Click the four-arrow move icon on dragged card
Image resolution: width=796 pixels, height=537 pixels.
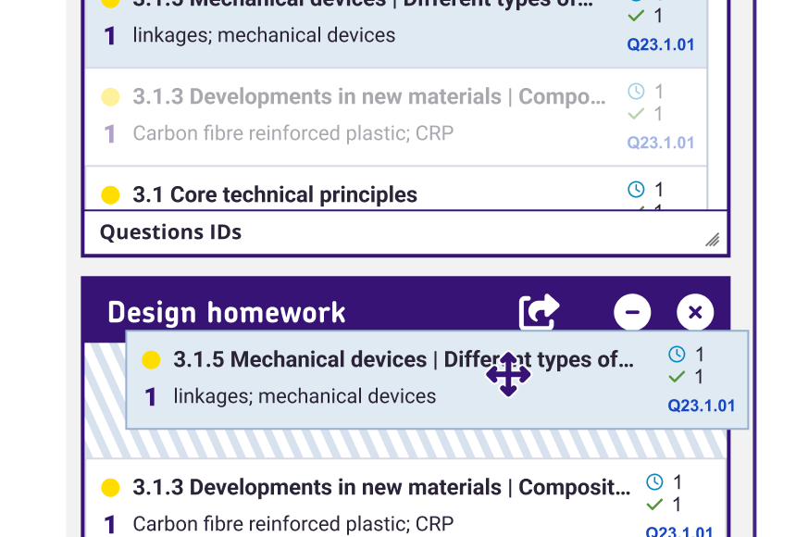tap(508, 375)
